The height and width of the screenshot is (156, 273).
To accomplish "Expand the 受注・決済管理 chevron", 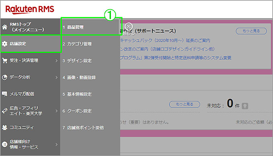I will (x=57, y=61).
